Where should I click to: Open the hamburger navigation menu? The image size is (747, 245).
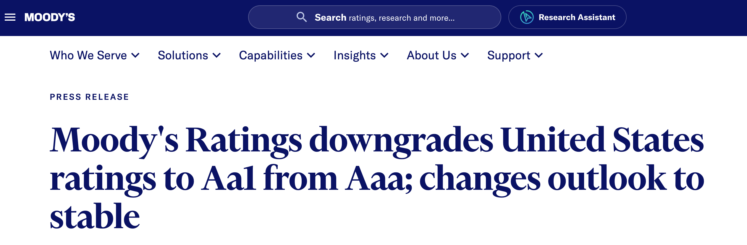10,17
